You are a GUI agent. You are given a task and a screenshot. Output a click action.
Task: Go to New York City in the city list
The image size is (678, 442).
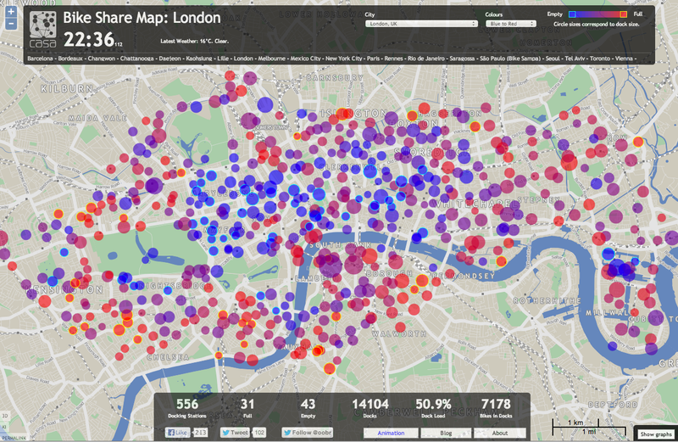click(x=344, y=59)
